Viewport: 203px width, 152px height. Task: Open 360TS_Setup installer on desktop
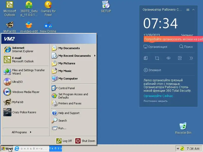point(29,9)
